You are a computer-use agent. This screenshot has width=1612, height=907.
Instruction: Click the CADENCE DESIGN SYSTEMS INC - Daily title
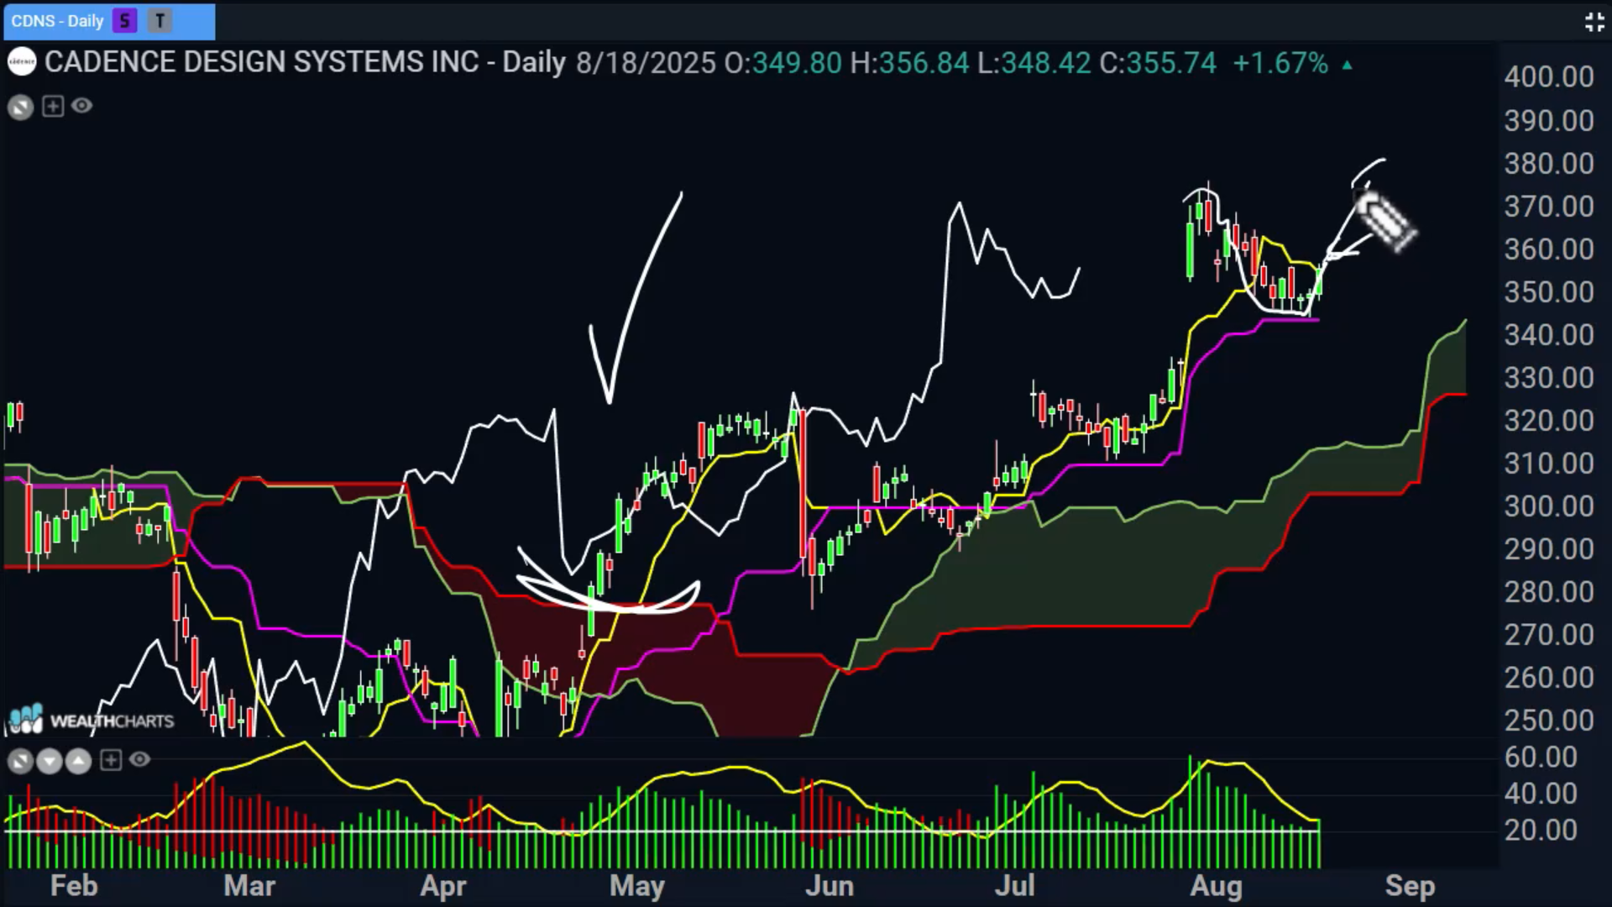[305, 62]
